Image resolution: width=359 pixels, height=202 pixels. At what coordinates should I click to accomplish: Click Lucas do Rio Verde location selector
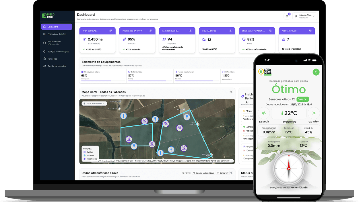tap(94, 103)
